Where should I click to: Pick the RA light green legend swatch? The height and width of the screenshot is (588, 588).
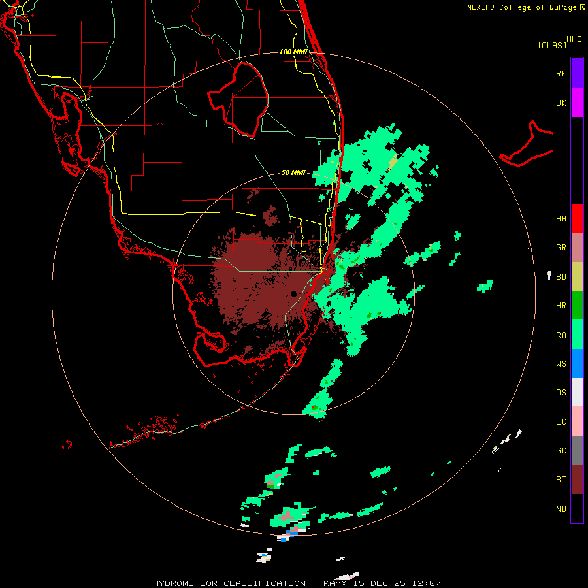(577, 335)
